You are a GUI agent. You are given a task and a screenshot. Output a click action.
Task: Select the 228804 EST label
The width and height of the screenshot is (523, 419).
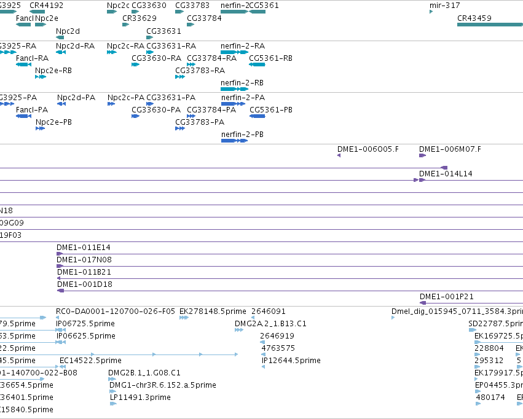click(x=489, y=348)
